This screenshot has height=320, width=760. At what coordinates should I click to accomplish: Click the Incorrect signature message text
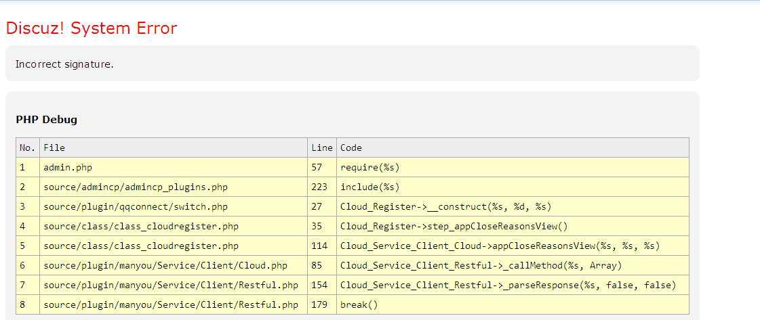coord(64,64)
